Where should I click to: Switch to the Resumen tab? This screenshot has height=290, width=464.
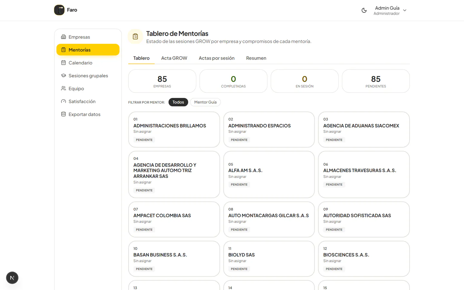click(x=256, y=58)
